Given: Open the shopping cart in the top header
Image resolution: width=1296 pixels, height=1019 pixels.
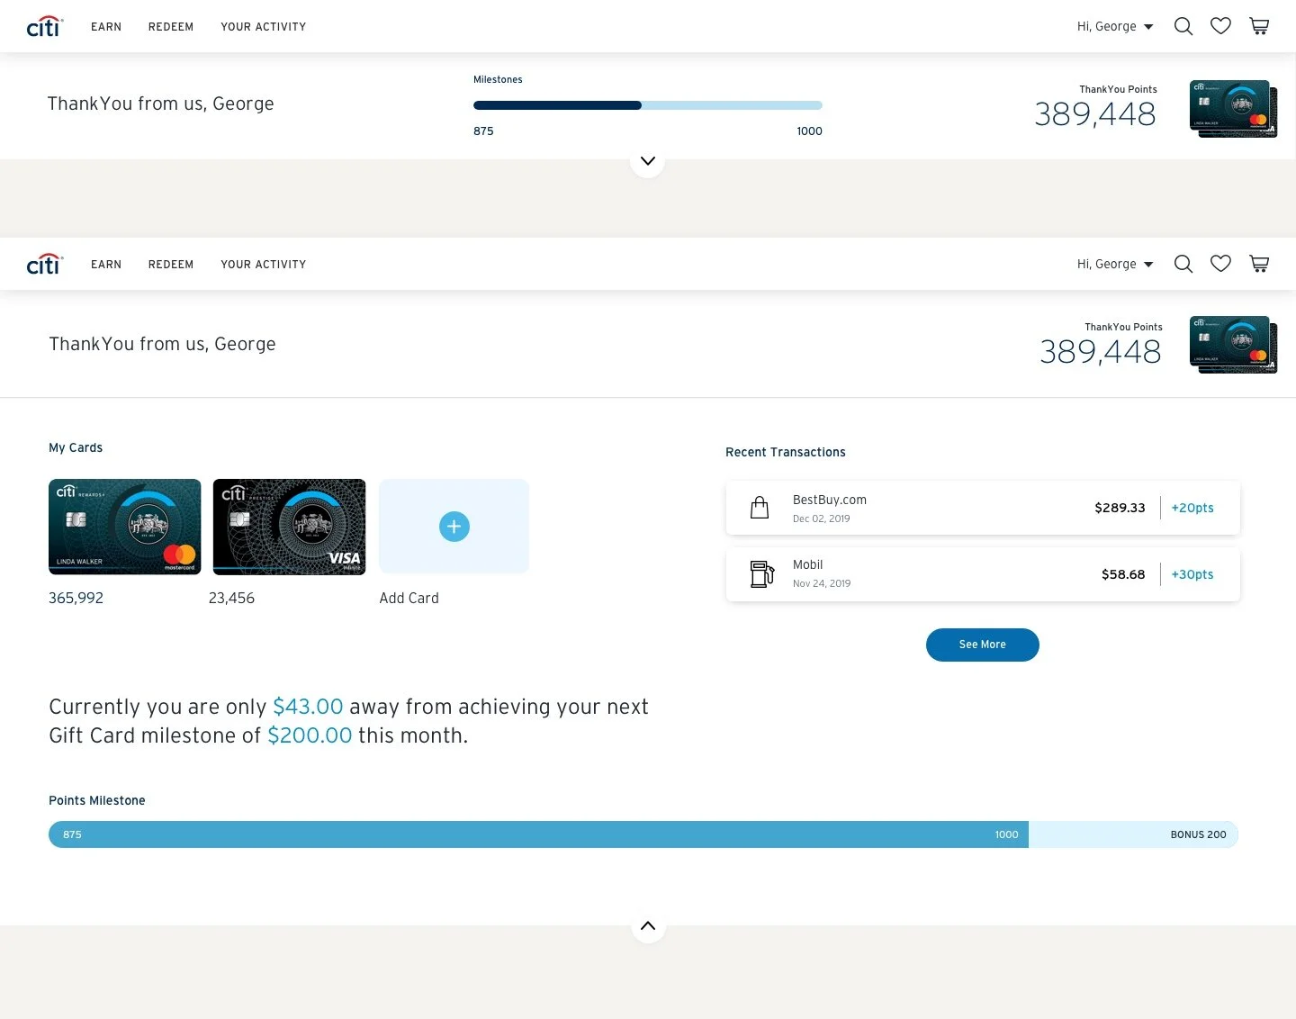Looking at the screenshot, I should (x=1259, y=26).
